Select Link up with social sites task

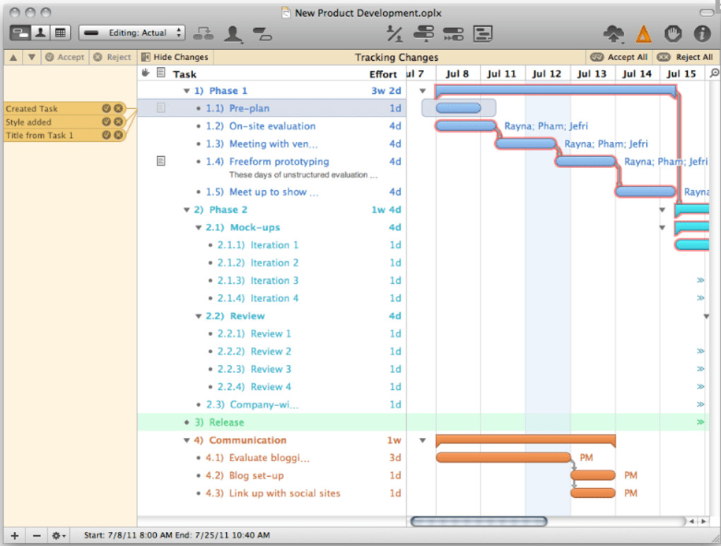point(271,493)
